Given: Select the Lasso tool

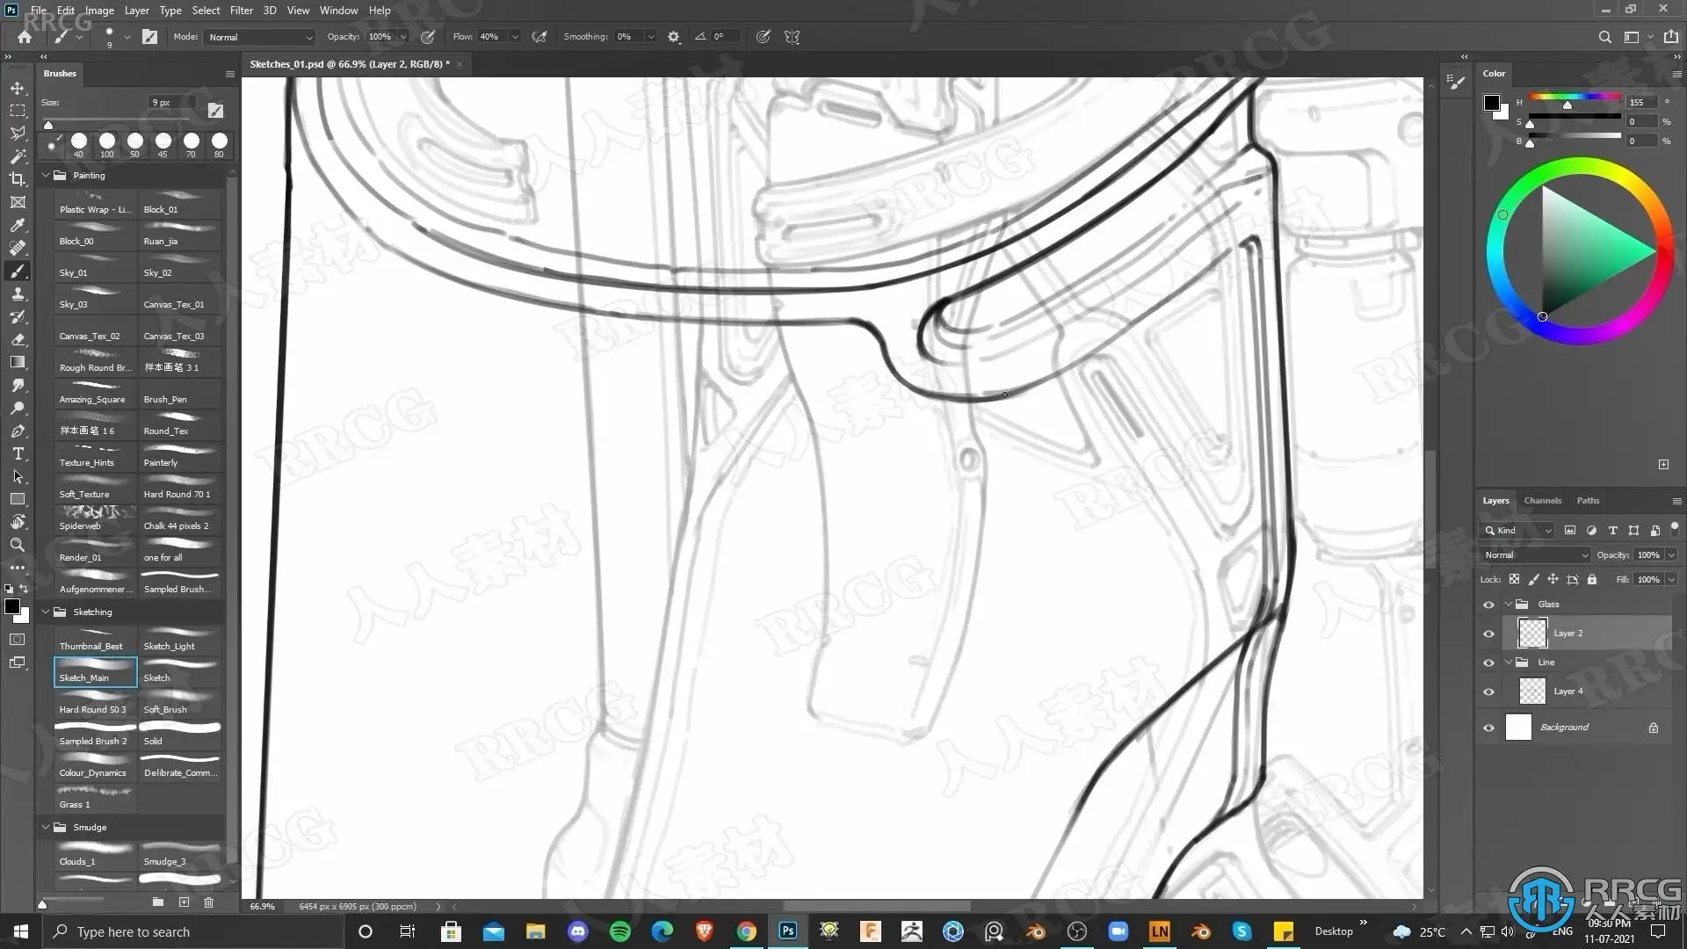Looking at the screenshot, I should pyautogui.click(x=18, y=134).
